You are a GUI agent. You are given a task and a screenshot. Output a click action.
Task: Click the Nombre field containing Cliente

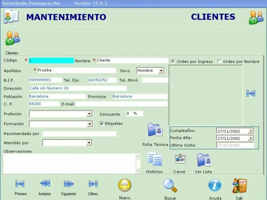point(132,60)
